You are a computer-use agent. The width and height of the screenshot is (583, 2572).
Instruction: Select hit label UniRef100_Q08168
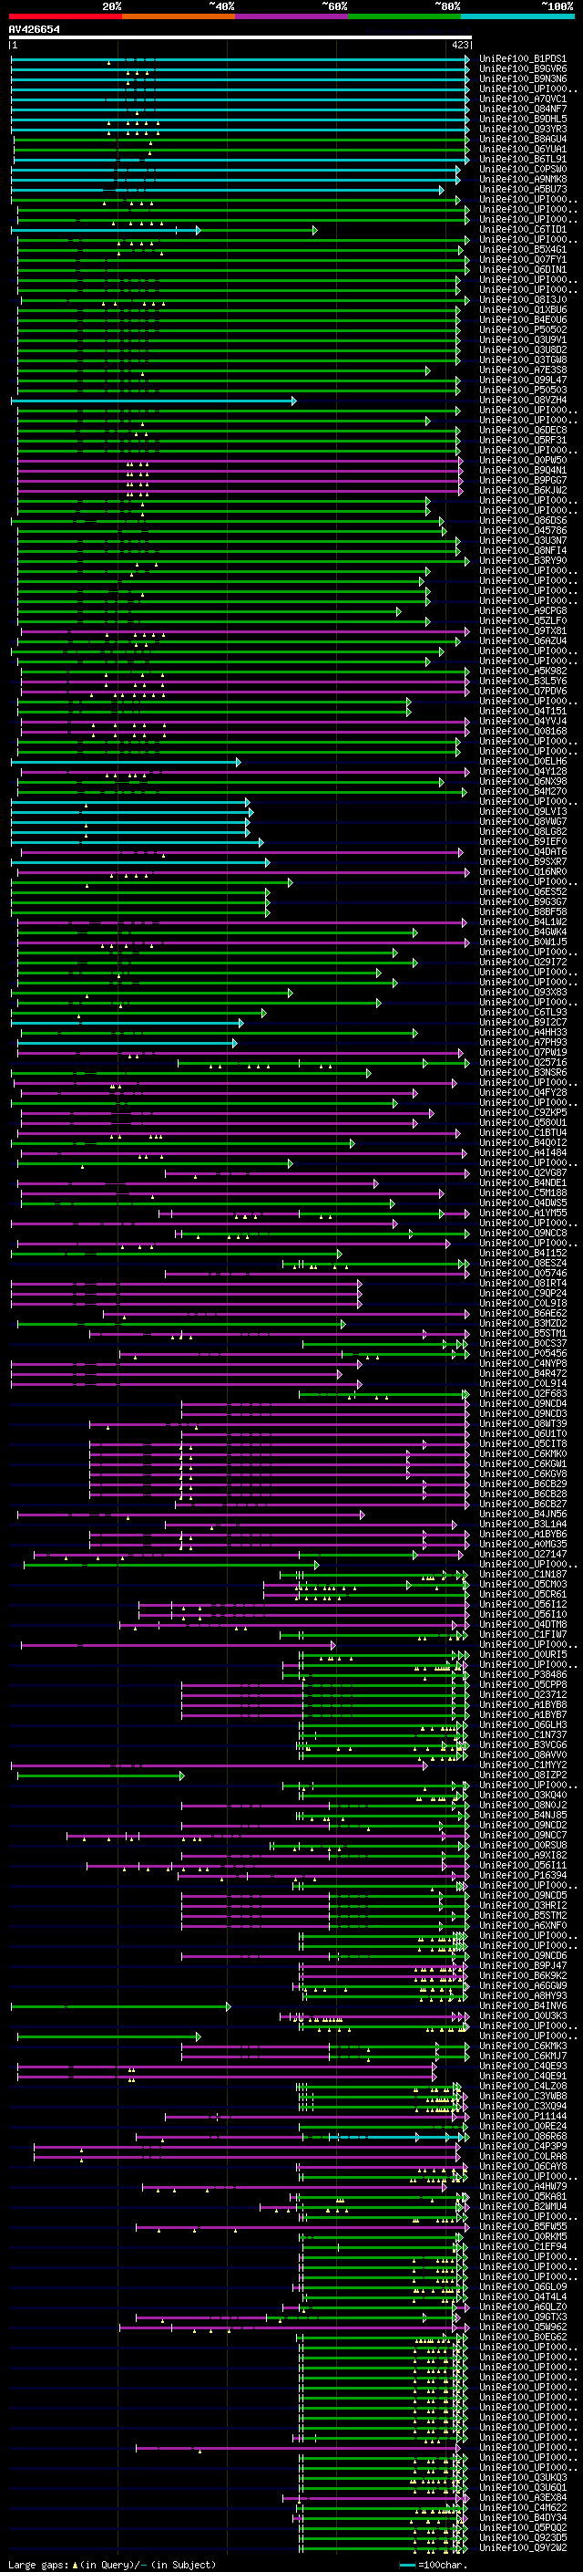coord(522,731)
